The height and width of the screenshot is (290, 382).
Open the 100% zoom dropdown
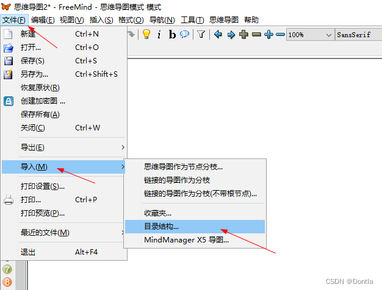click(311, 35)
